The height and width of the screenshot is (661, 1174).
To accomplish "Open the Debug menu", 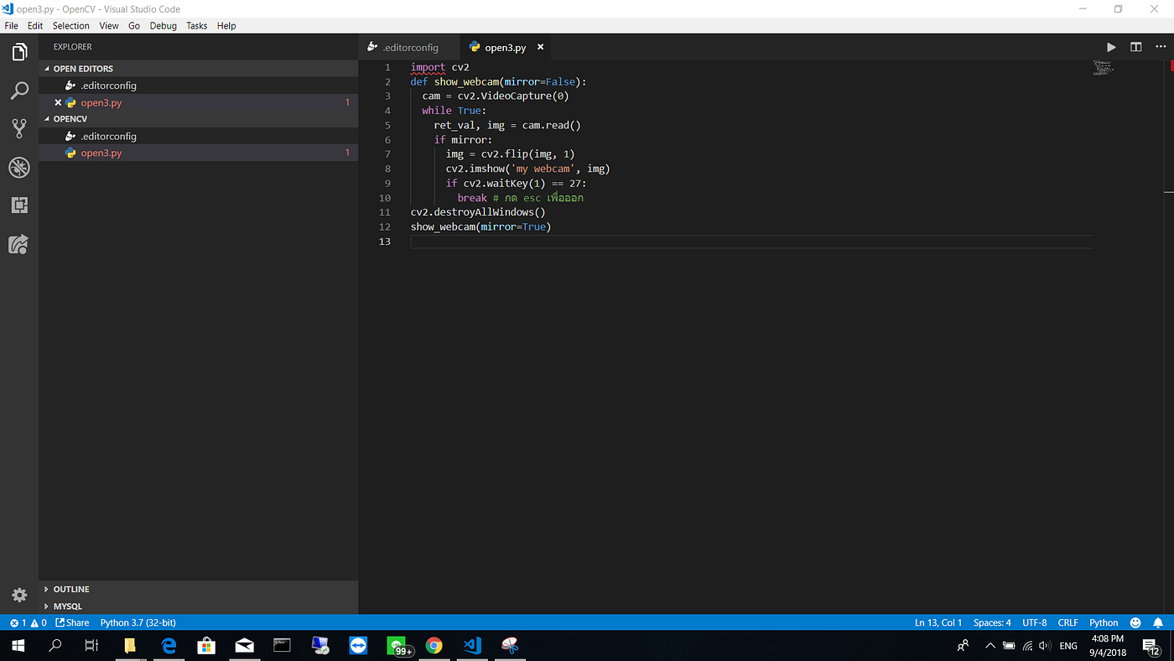I will pos(163,25).
